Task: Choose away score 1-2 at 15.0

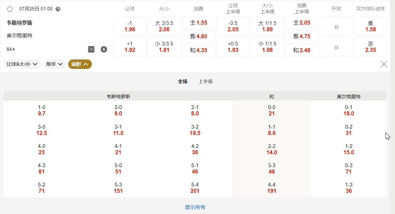Action: point(349,149)
